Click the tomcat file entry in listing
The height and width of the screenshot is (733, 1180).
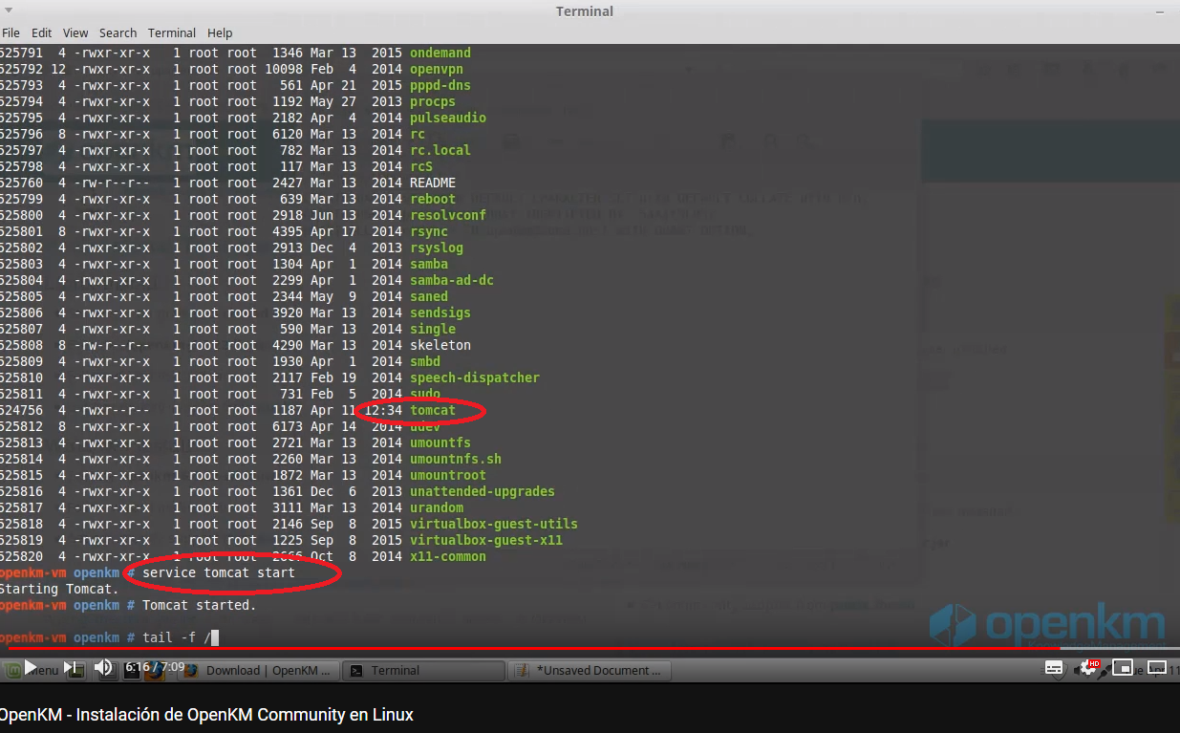pos(433,410)
